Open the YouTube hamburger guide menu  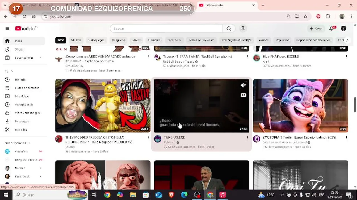pyautogui.click(x=7, y=28)
